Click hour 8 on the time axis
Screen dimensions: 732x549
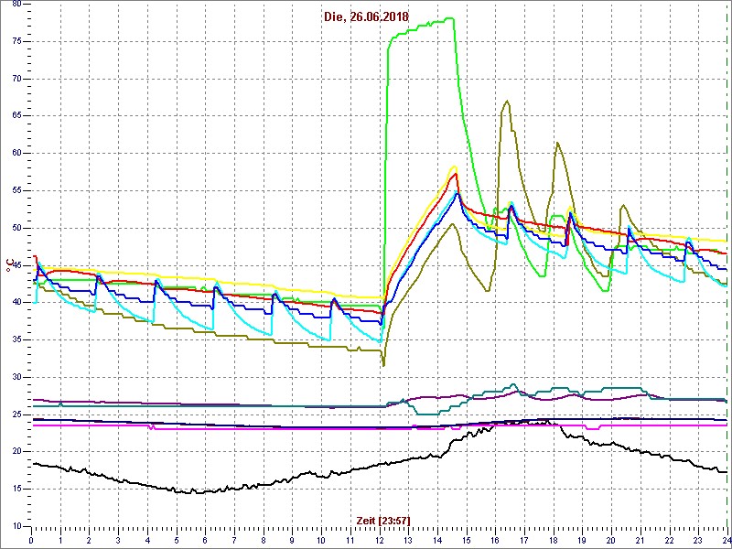(264, 540)
